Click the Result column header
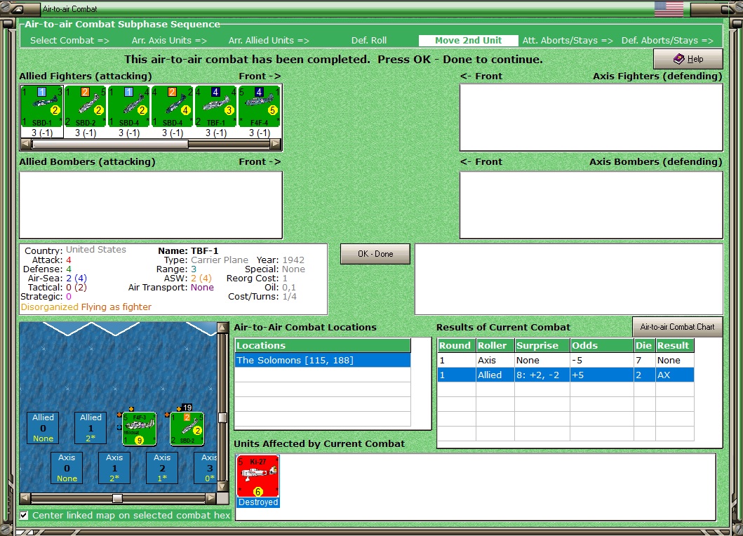 click(x=675, y=345)
